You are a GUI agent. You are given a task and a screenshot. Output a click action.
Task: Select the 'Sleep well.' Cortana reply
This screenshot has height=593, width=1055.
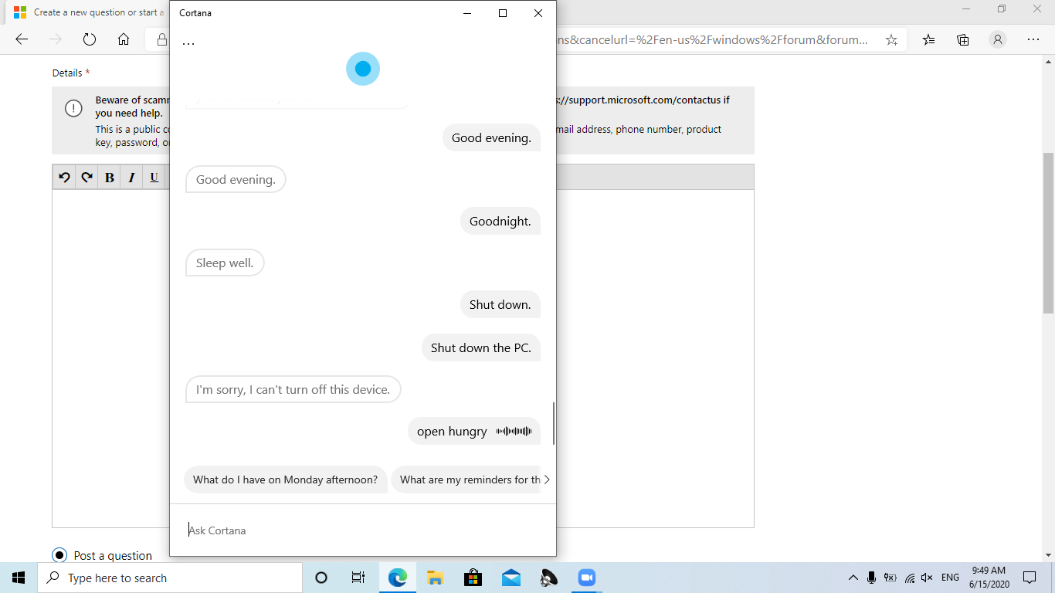pyautogui.click(x=225, y=263)
